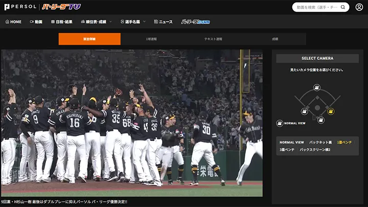The height and width of the screenshot is (207, 368).
Task: Open the ニュース news menu item
Action: tap(163, 22)
